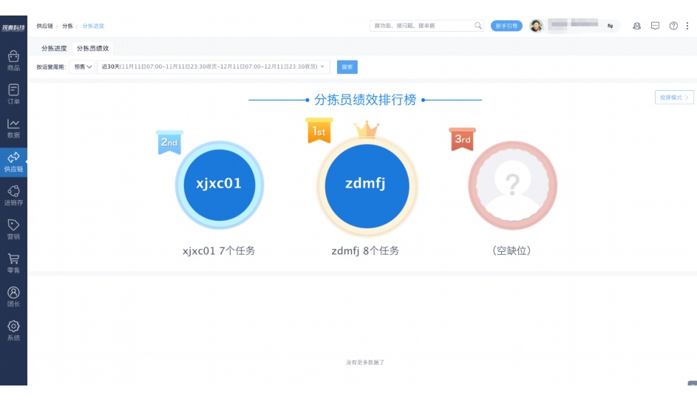Open 零售 retail cart icon
Screen dimensions: 697x401
(13, 263)
